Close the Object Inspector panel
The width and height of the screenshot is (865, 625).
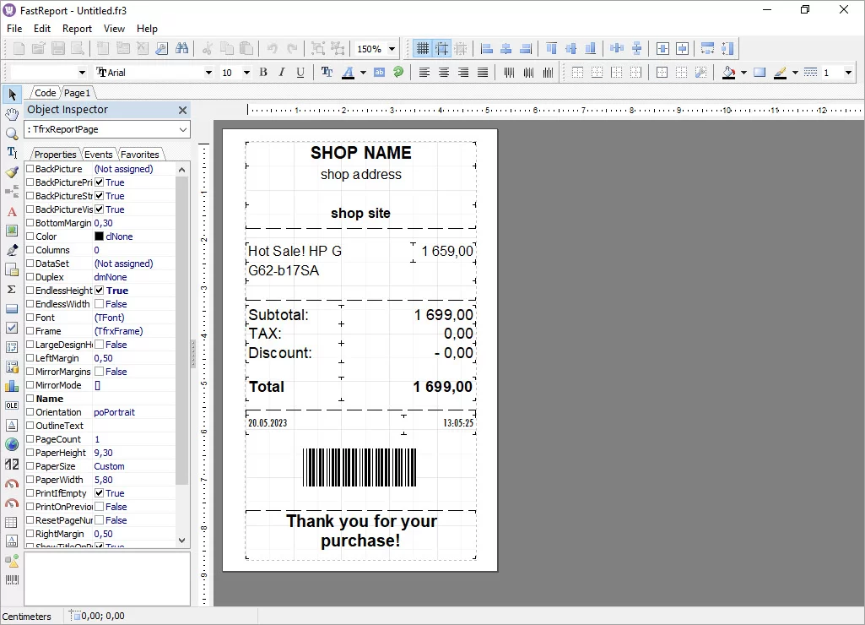(181, 110)
